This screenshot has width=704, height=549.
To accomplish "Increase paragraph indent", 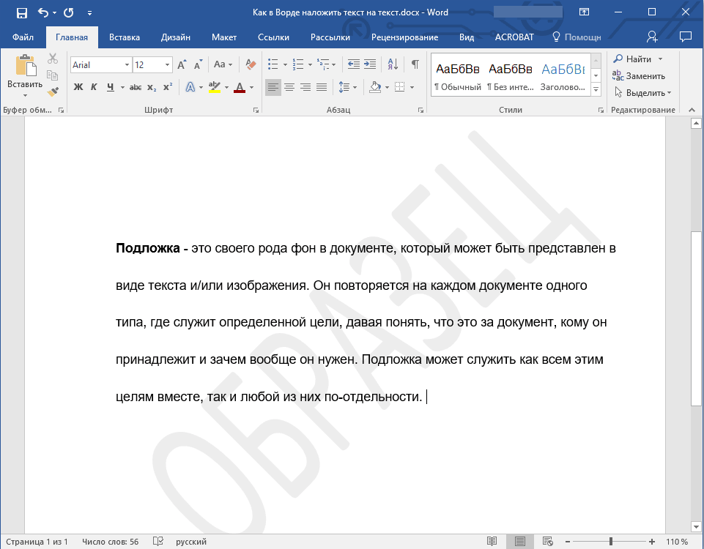I will [370, 64].
